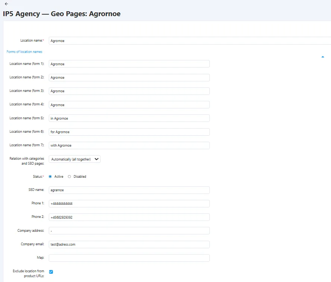Click the "Company address:" label
The height and width of the screenshot is (282, 331).
point(31,231)
